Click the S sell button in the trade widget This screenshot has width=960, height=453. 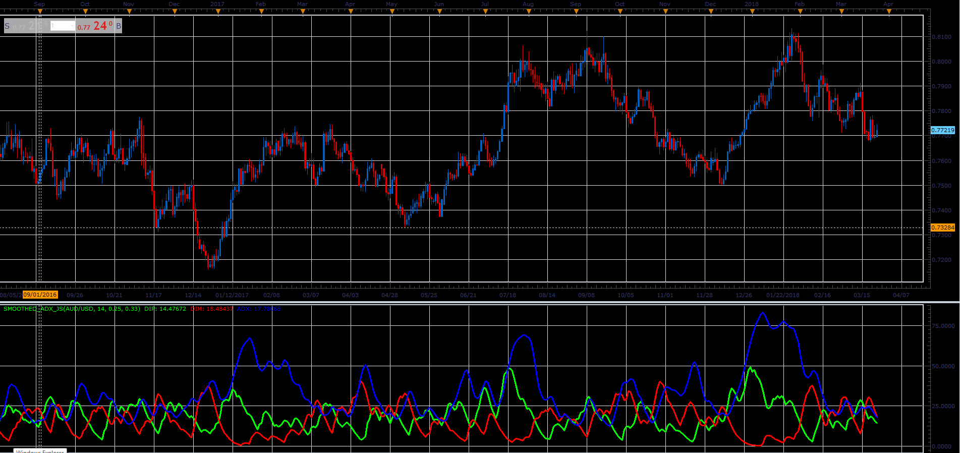[7, 26]
